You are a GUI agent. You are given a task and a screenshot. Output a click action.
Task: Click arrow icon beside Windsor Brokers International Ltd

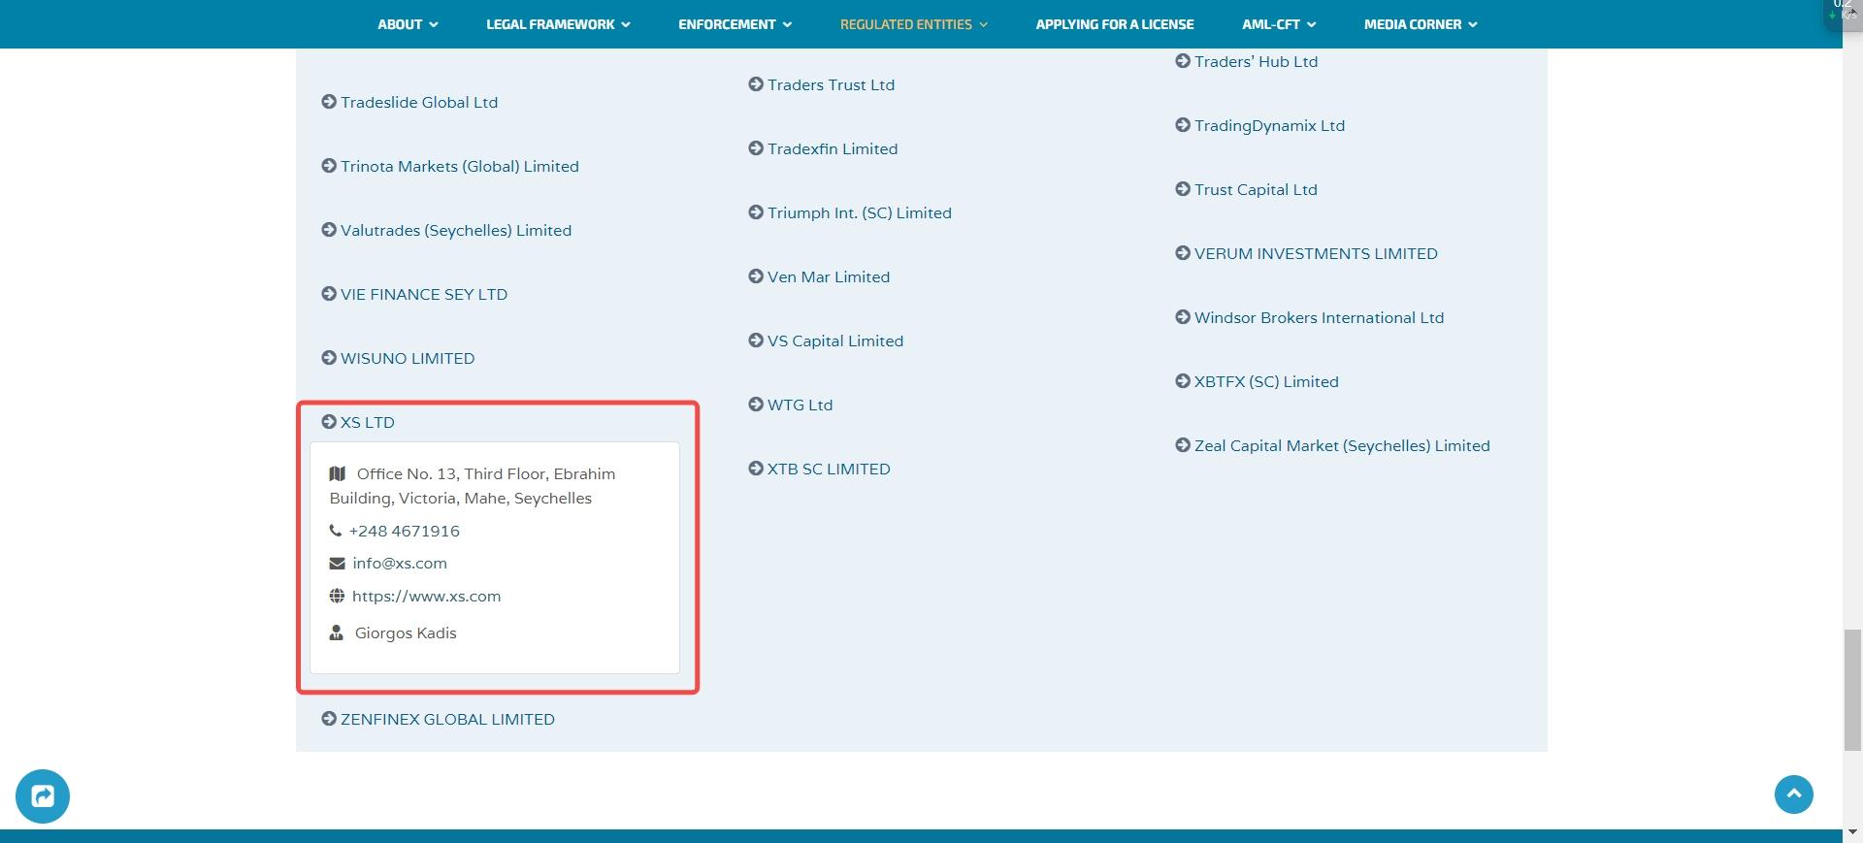[x=1183, y=317]
